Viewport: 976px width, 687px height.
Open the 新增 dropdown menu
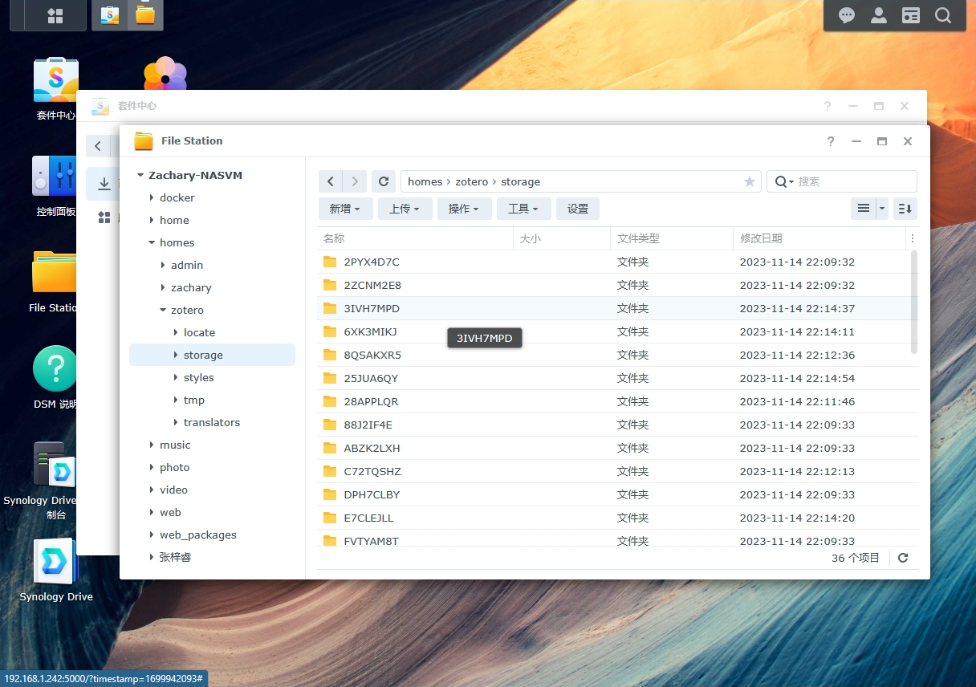[345, 209]
